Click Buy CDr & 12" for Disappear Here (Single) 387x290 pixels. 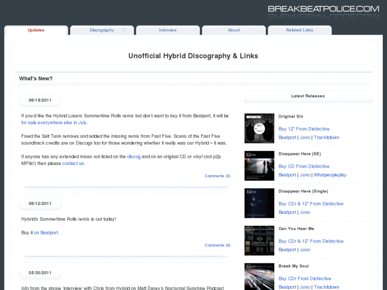point(311,204)
